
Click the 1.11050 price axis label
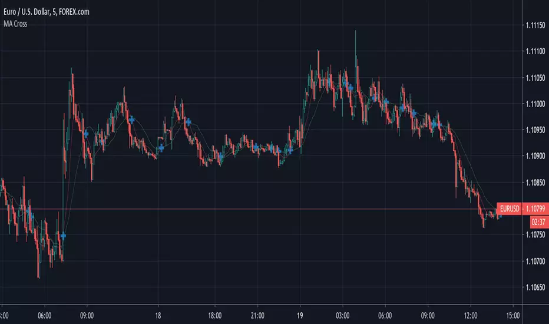tap(535, 78)
